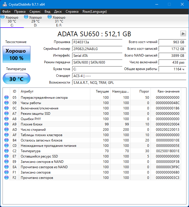
Task: Open the Язык(Language) menu
Action: coord(95,12)
